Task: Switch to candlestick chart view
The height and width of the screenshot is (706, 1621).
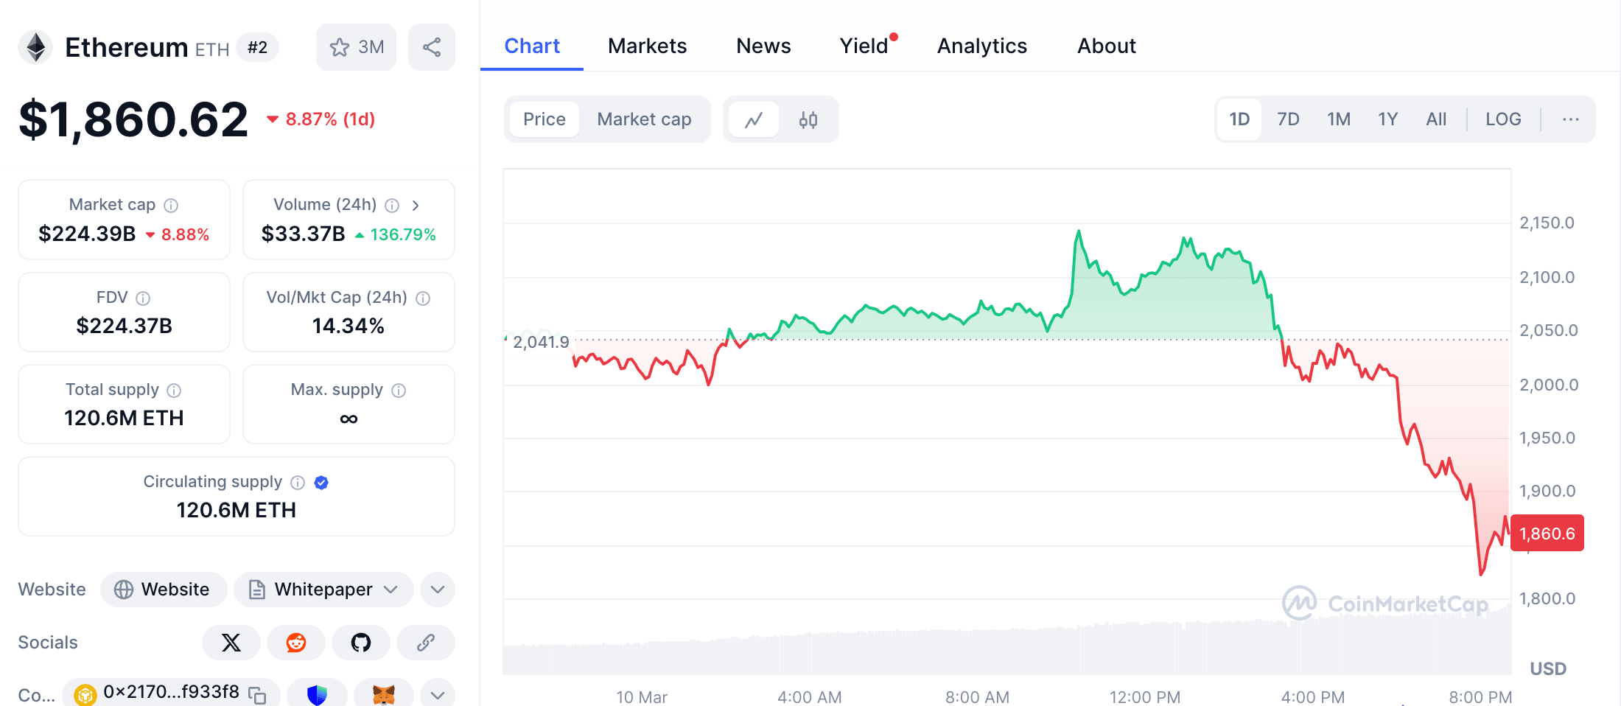Action: click(808, 119)
